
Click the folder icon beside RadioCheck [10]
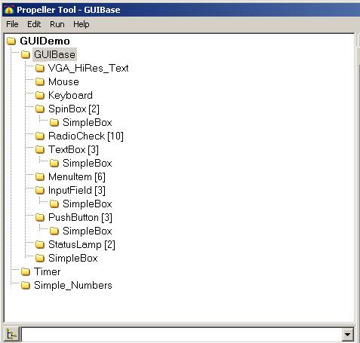point(40,136)
